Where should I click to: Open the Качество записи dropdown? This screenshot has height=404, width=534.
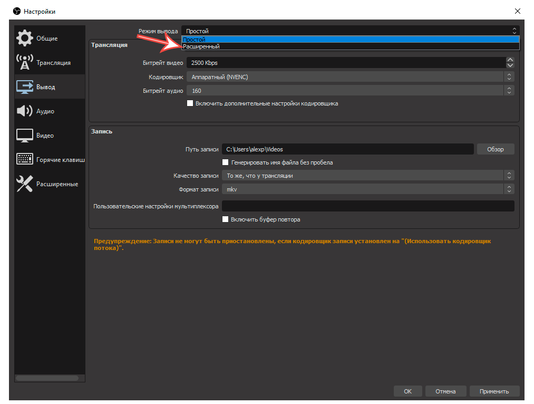(368, 176)
